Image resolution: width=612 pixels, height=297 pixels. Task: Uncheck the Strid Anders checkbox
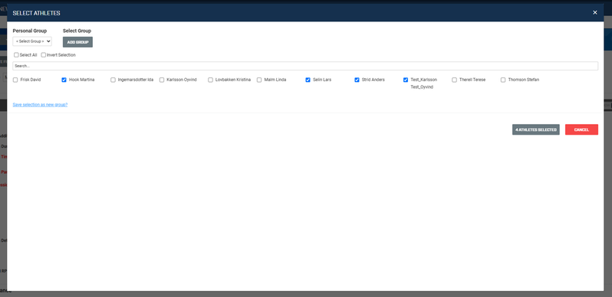click(357, 80)
